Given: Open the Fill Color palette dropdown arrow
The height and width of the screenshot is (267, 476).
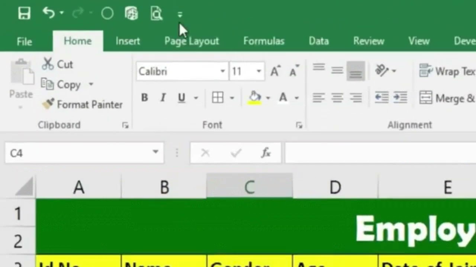Looking at the screenshot, I should click(x=268, y=98).
